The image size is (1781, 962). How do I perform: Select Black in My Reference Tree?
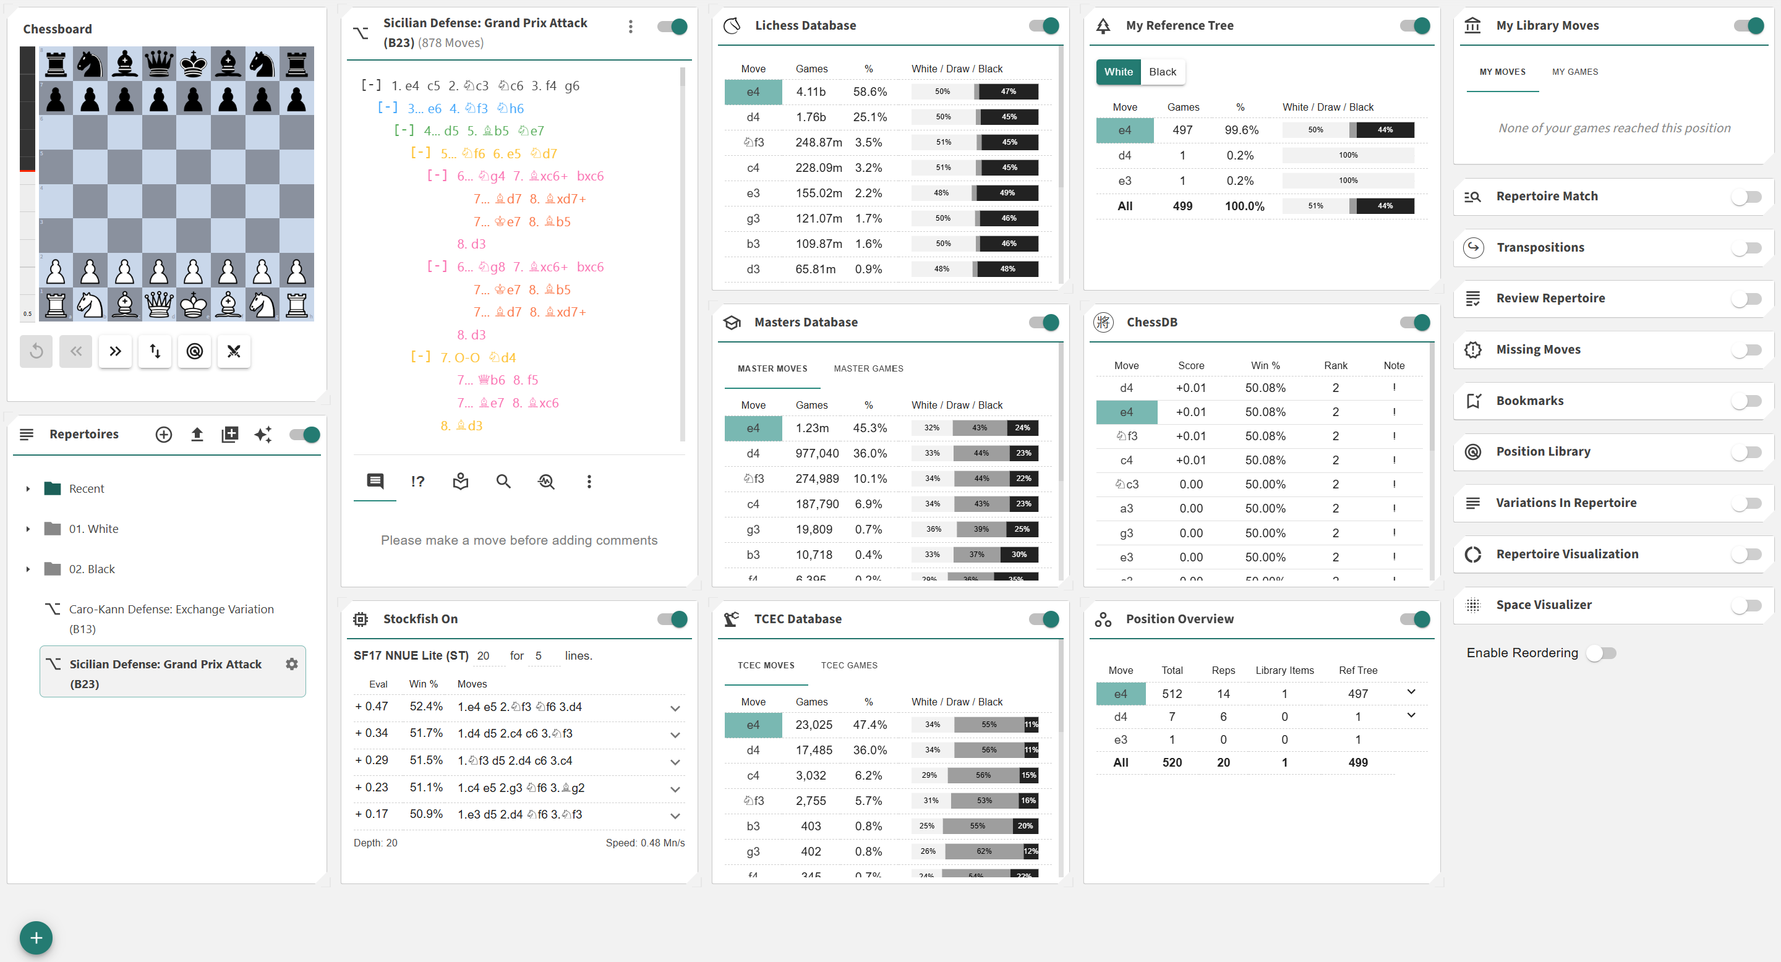click(x=1162, y=72)
